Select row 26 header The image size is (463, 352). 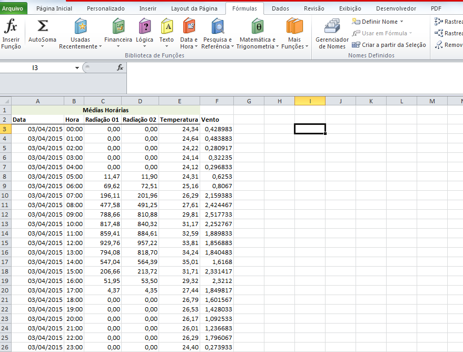tap(5, 347)
